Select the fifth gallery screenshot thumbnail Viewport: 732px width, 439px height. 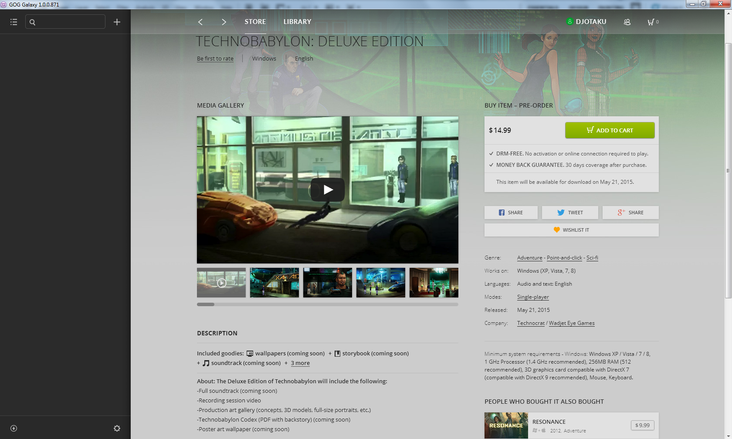point(434,283)
